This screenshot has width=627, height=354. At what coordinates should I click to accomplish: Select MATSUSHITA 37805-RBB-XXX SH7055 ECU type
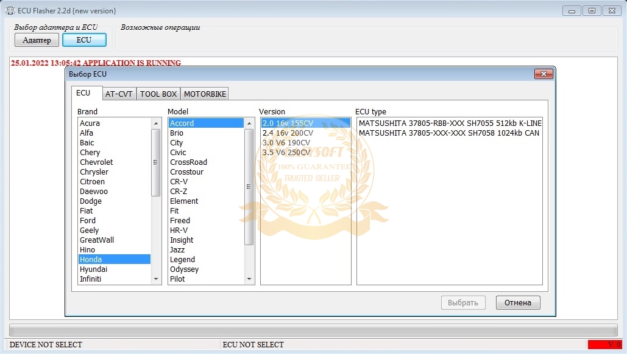[x=450, y=123]
